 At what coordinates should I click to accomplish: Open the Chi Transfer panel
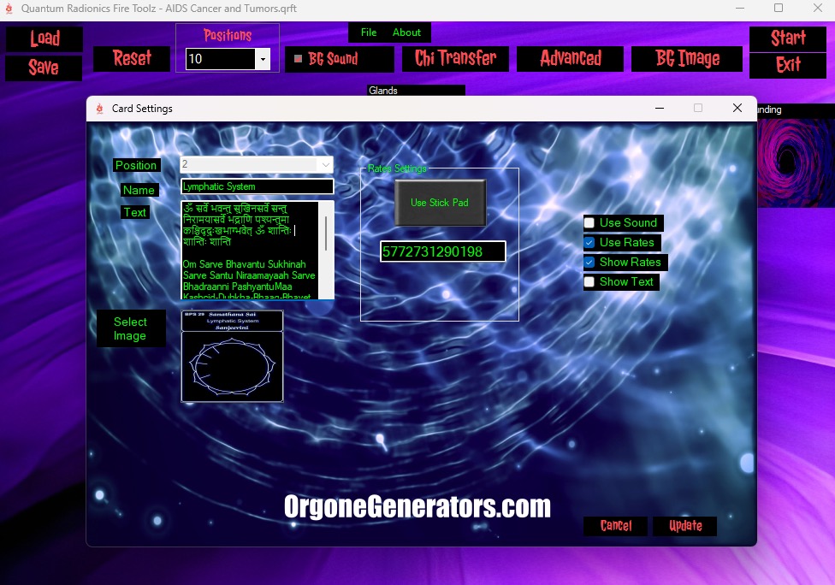(x=455, y=59)
